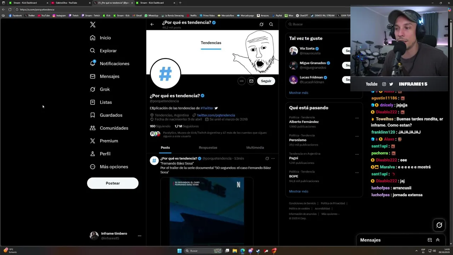Open Perfil in the sidebar
This screenshot has height=255, width=453.
[100, 154]
